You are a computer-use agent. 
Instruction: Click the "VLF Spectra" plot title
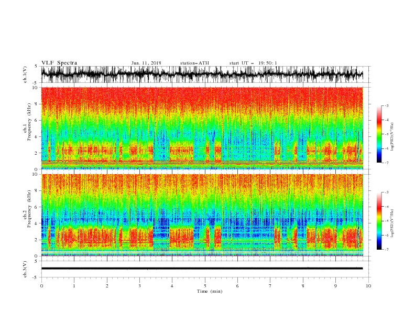59,63
